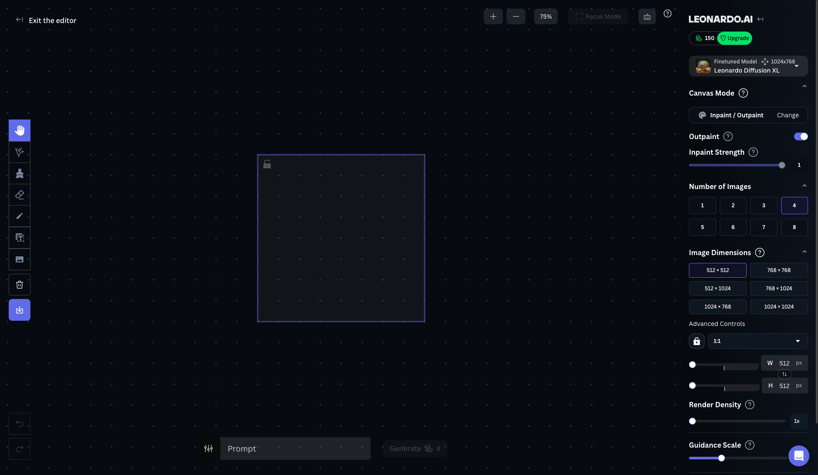This screenshot has height=475, width=818.
Task: Choose the Select pointer tool
Action: pyautogui.click(x=20, y=152)
